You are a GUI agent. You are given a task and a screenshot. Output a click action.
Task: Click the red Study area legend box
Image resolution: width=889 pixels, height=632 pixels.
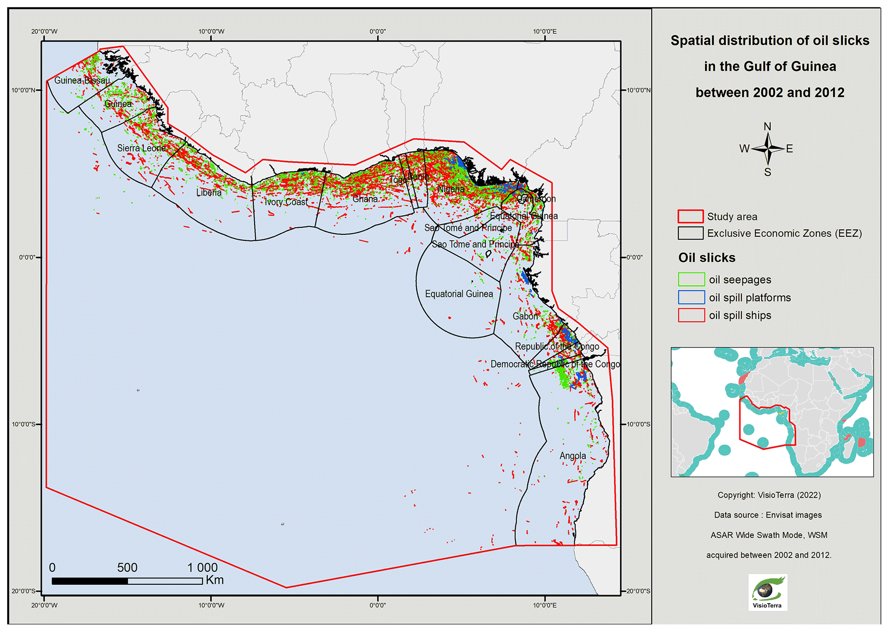[690, 216]
